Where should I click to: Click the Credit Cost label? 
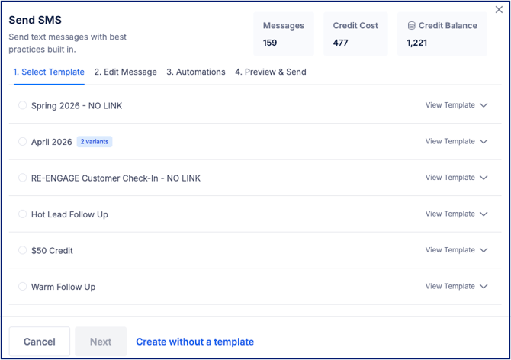[x=355, y=26]
